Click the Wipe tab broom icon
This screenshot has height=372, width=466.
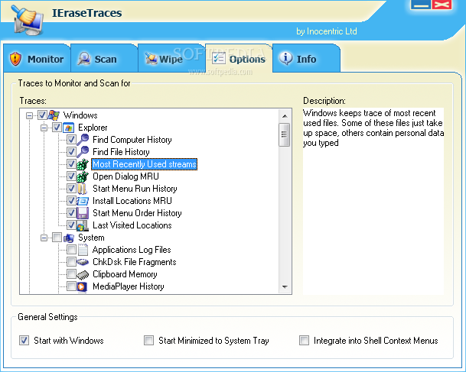152,59
